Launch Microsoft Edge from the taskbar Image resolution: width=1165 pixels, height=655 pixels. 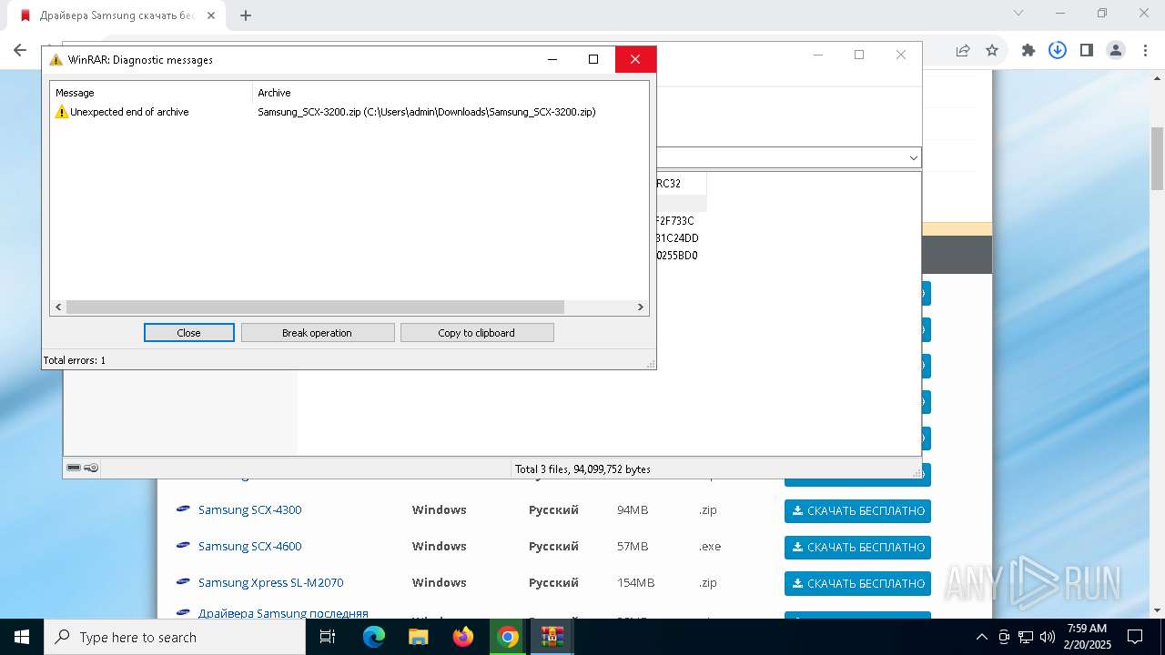[x=374, y=637]
